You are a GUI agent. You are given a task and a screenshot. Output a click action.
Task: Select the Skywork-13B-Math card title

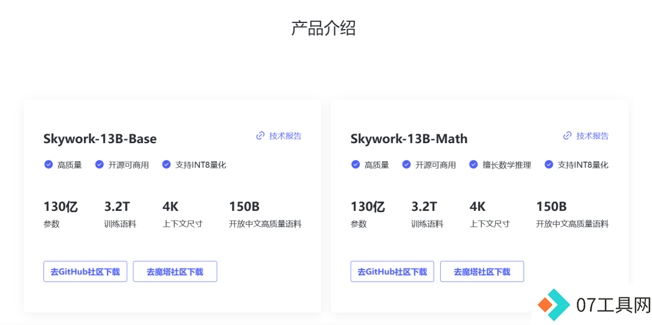pyautogui.click(x=409, y=138)
